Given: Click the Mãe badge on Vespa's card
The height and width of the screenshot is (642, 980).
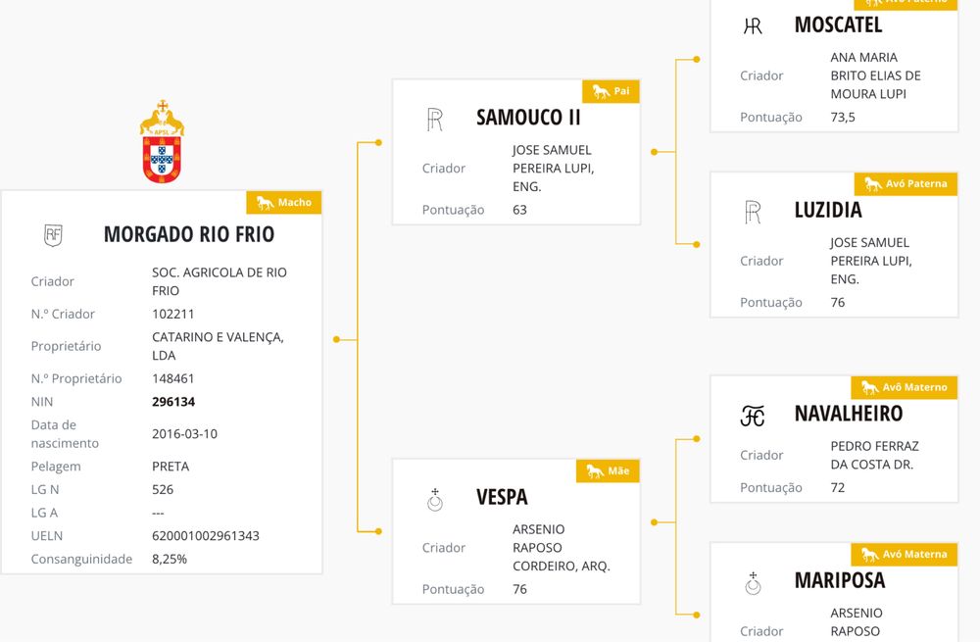Looking at the screenshot, I should point(608,471).
